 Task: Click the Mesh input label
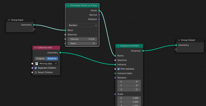[70, 30]
